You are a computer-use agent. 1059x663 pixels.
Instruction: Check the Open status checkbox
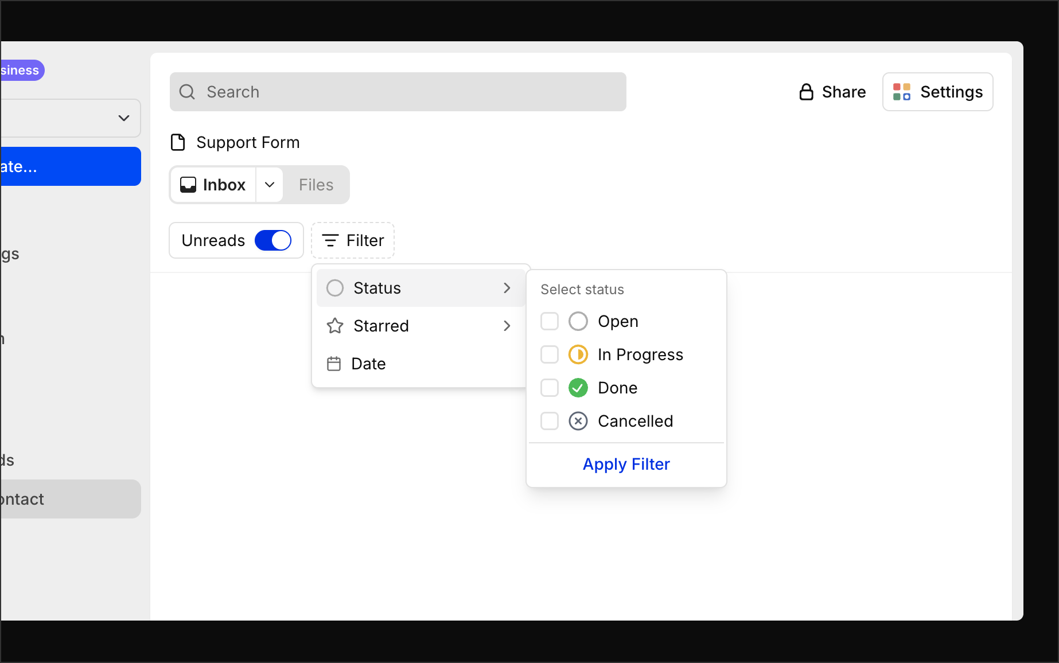tap(549, 321)
